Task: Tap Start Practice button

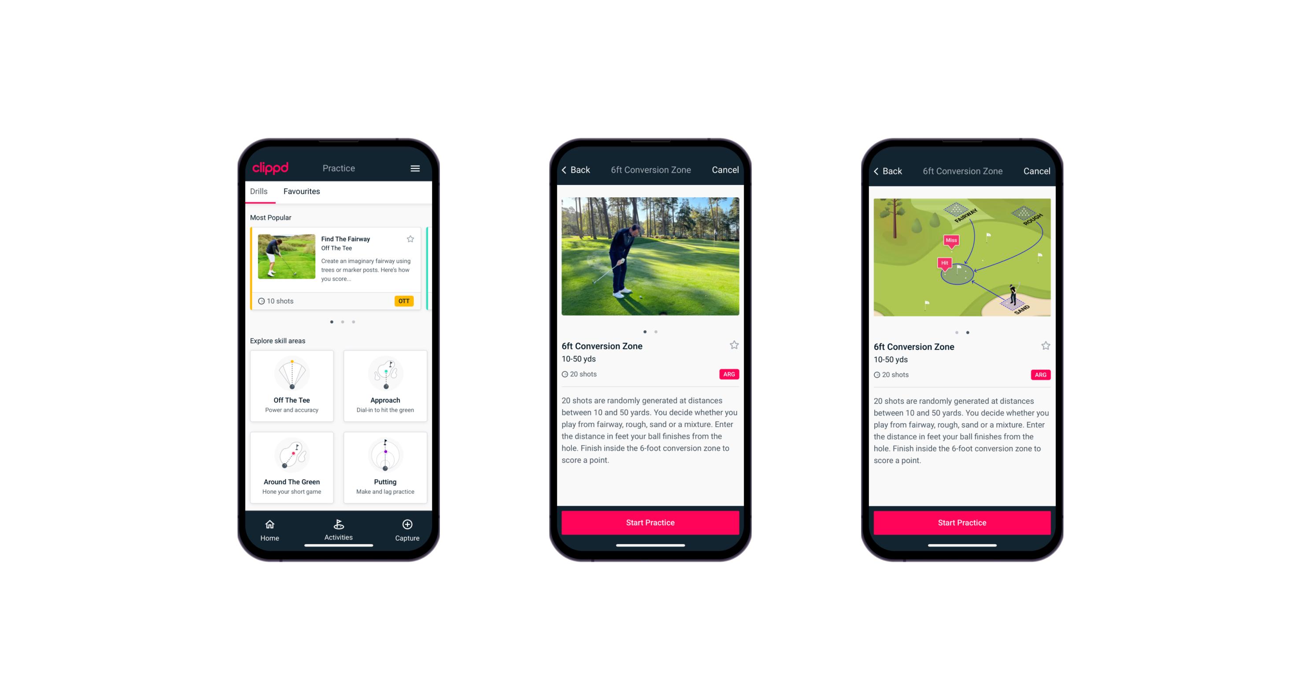Action: 649,522
